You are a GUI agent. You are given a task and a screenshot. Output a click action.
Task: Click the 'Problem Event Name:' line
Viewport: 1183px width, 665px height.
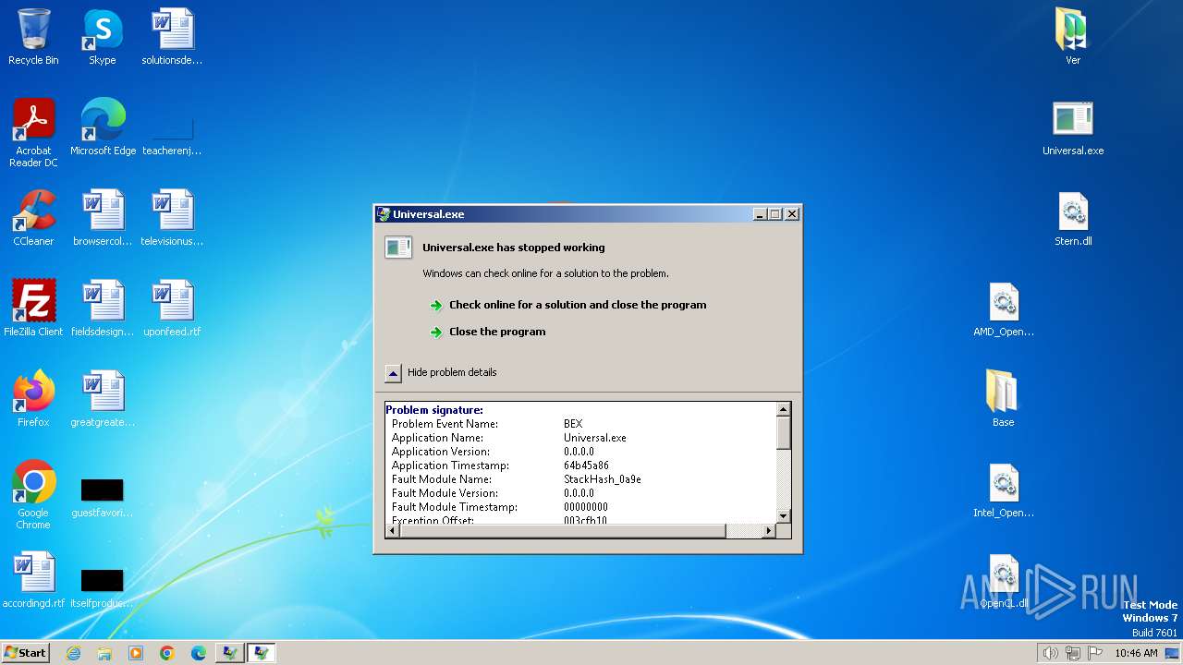pyautogui.click(x=445, y=424)
